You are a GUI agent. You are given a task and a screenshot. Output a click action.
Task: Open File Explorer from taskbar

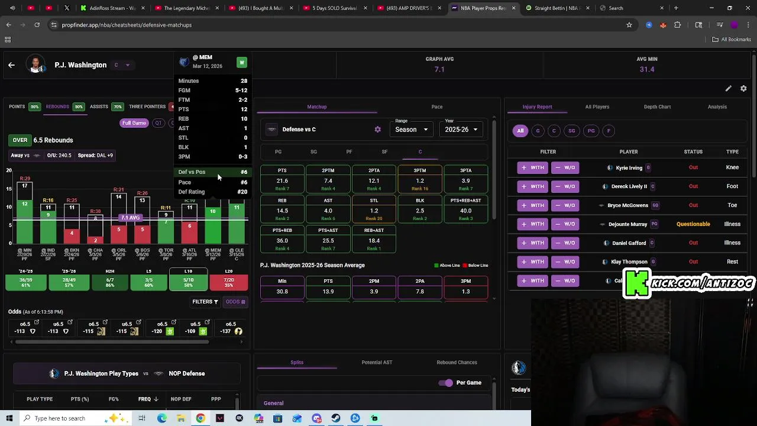point(181,418)
